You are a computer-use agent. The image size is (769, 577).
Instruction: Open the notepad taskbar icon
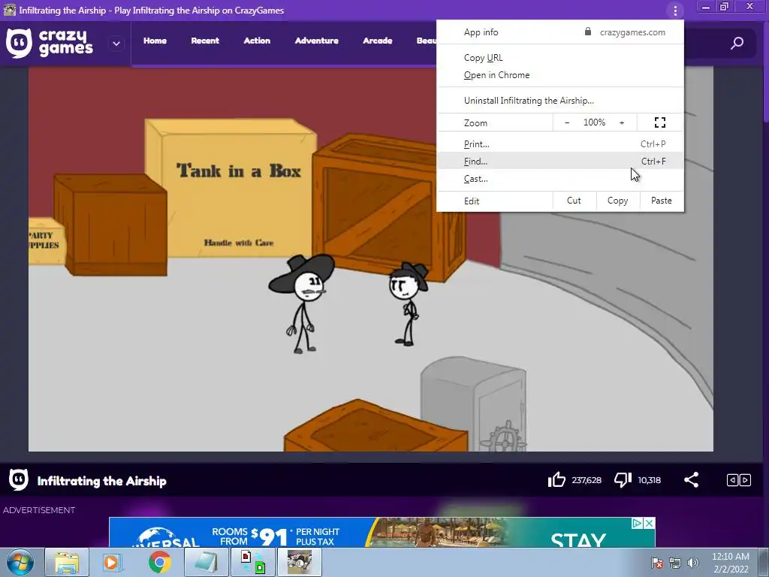point(207,562)
